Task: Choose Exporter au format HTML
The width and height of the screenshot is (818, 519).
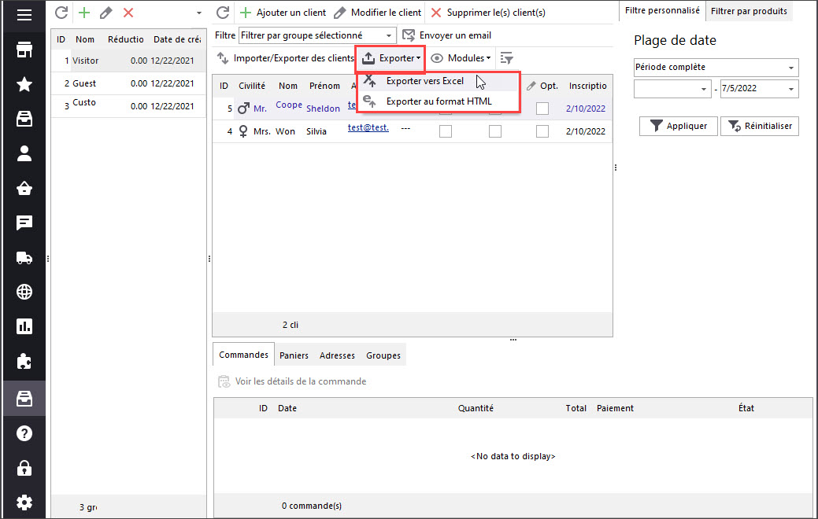Action: (439, 101)
